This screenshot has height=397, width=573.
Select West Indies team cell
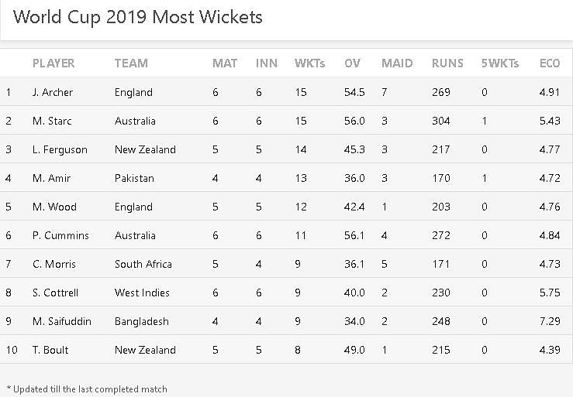pyautogui.click(x=142, y=293)
